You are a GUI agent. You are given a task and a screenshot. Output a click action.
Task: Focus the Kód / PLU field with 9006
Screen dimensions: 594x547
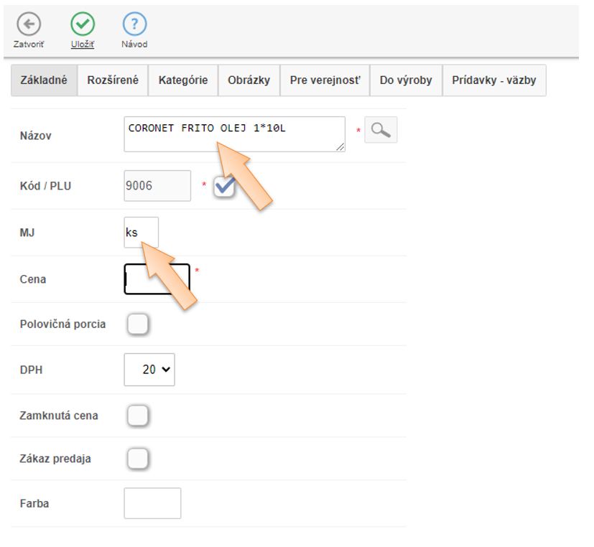pyautogui.click(x=157, y=186)
